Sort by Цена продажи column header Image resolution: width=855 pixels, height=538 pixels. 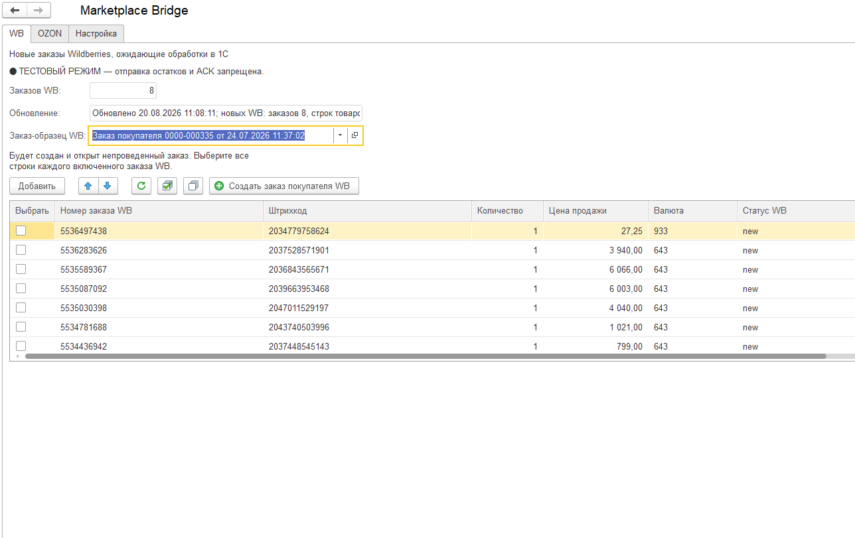click(x=595, y=211)
